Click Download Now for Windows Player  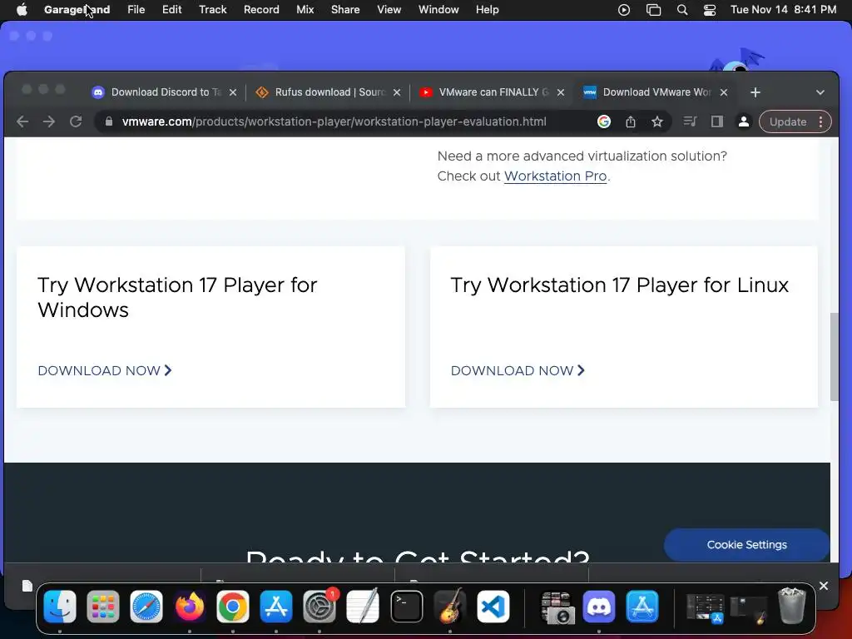(105, 370)
